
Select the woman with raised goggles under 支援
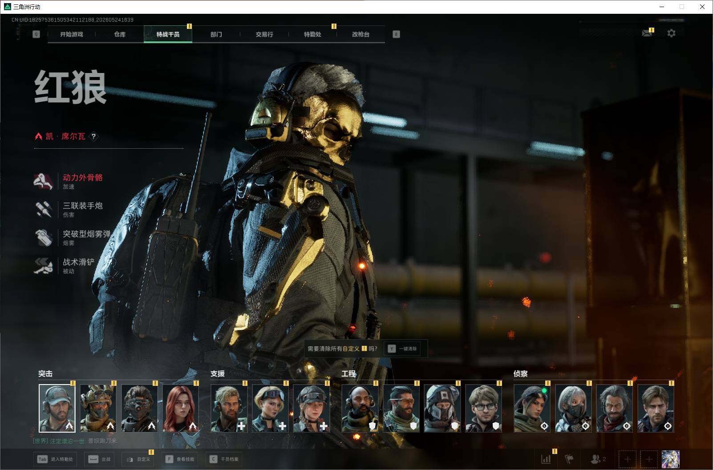pos(270,408)
